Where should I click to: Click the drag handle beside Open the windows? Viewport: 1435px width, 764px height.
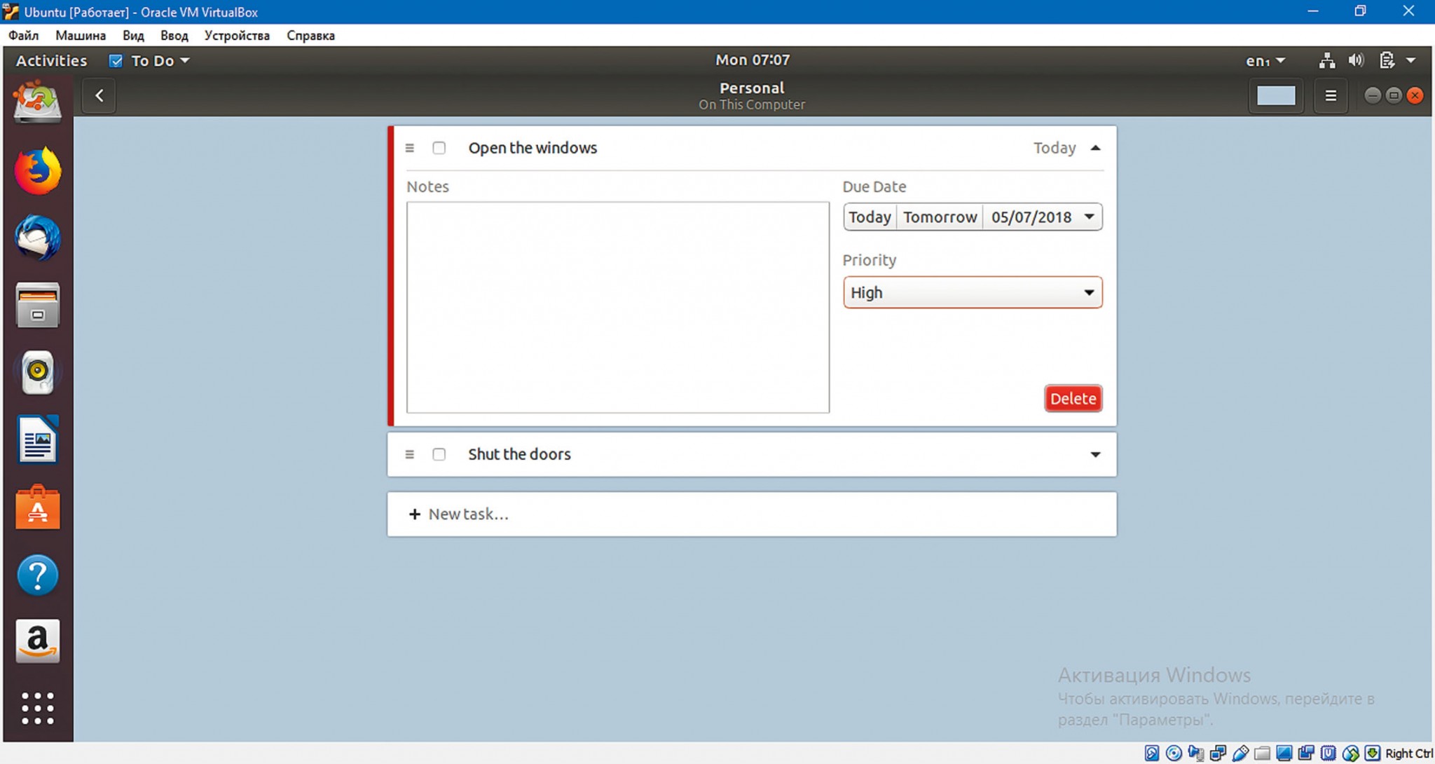click(410, 148)
